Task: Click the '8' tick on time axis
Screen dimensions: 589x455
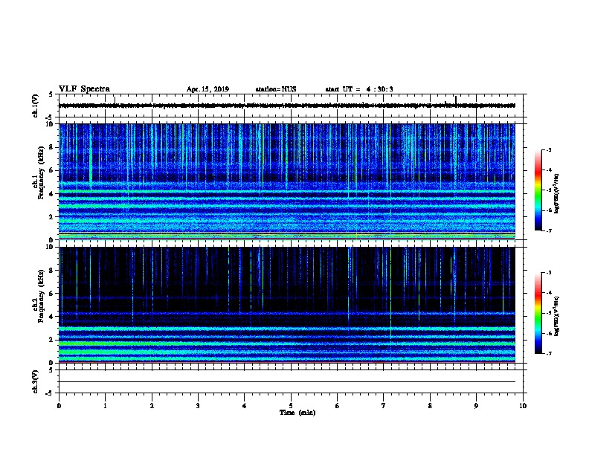Action: click(430, 406)
